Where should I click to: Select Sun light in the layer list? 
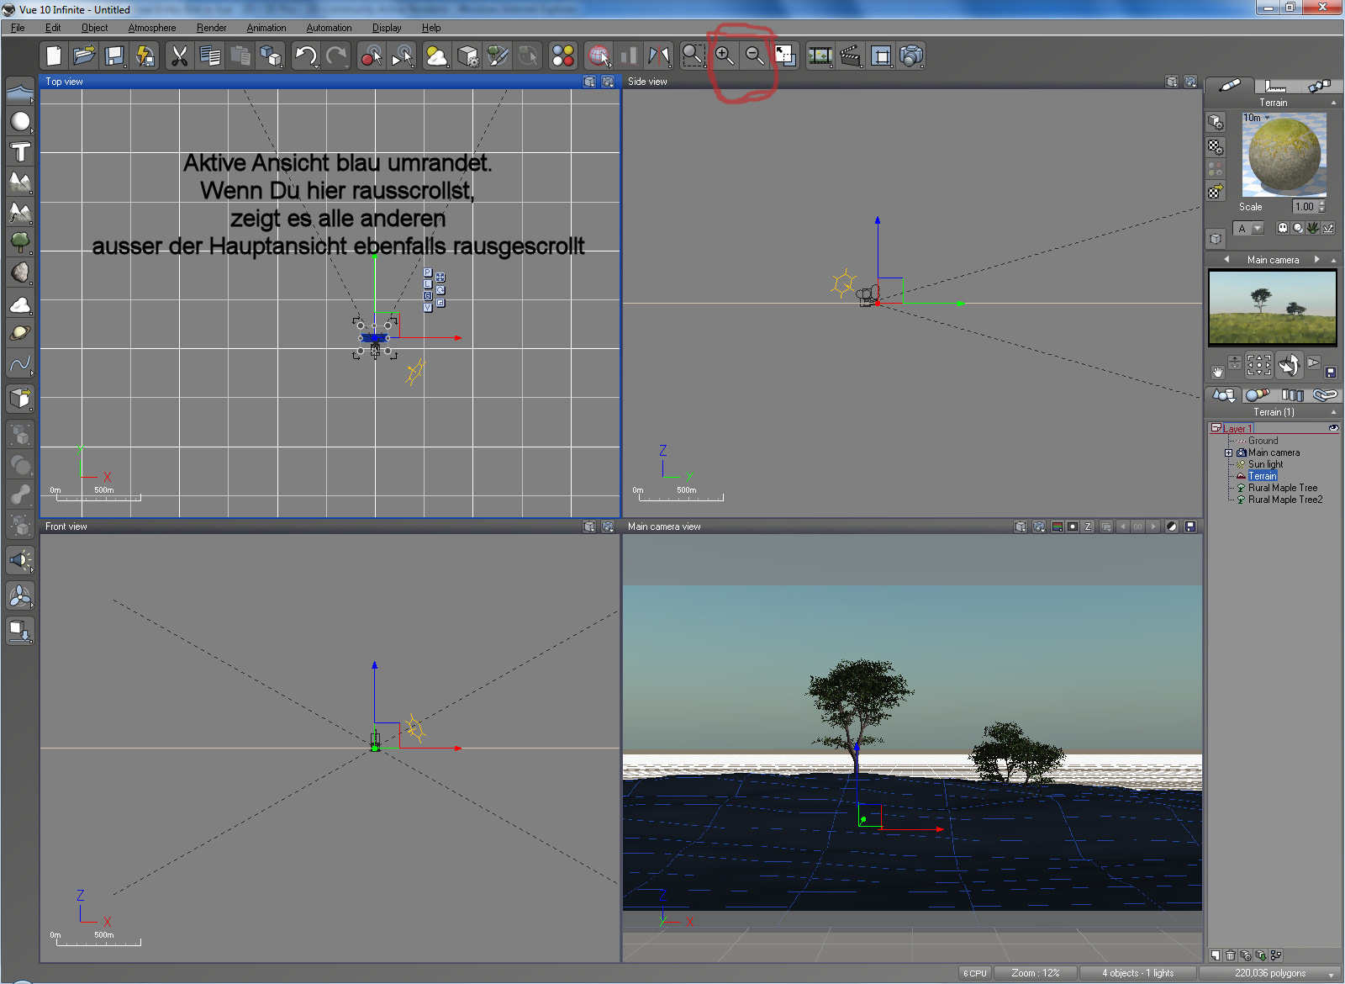[x=1265, y=464]
